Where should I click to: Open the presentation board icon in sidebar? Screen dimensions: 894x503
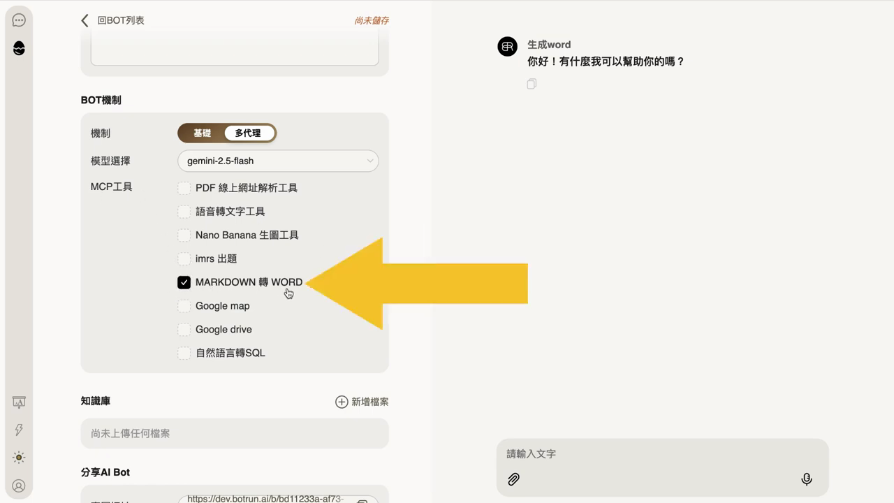point(19,402)
